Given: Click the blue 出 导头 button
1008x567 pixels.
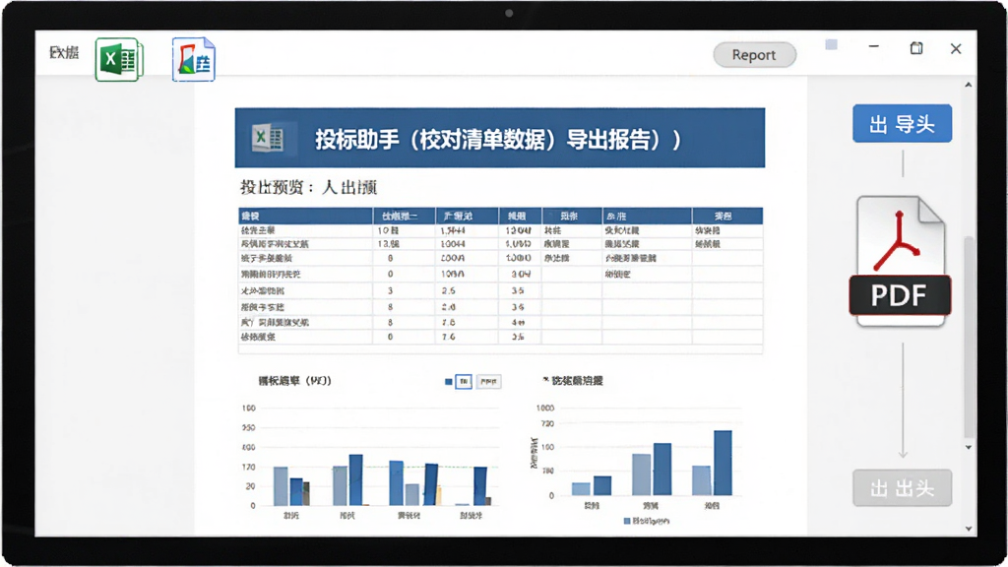Looking at the screenshot, I should [902, 123].
